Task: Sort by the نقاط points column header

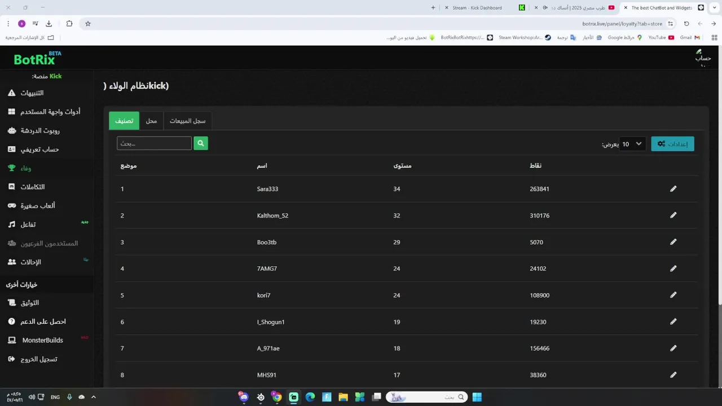Action: 535,166
